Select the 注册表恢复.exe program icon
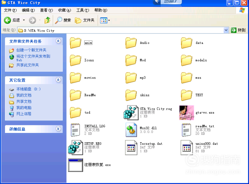 click(x=76, y=165)
